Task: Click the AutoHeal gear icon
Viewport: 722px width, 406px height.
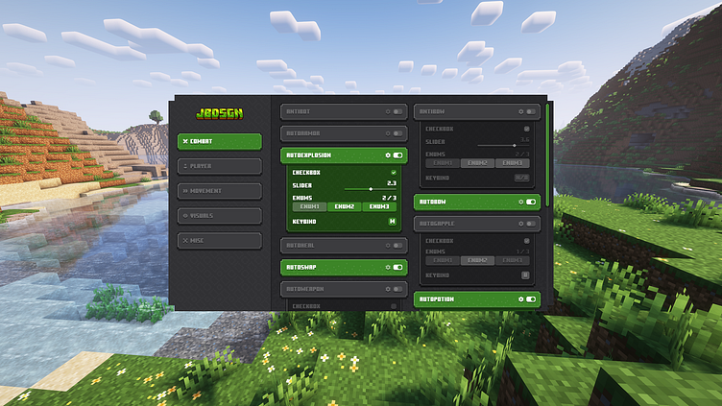Action: tap(388, 246)
